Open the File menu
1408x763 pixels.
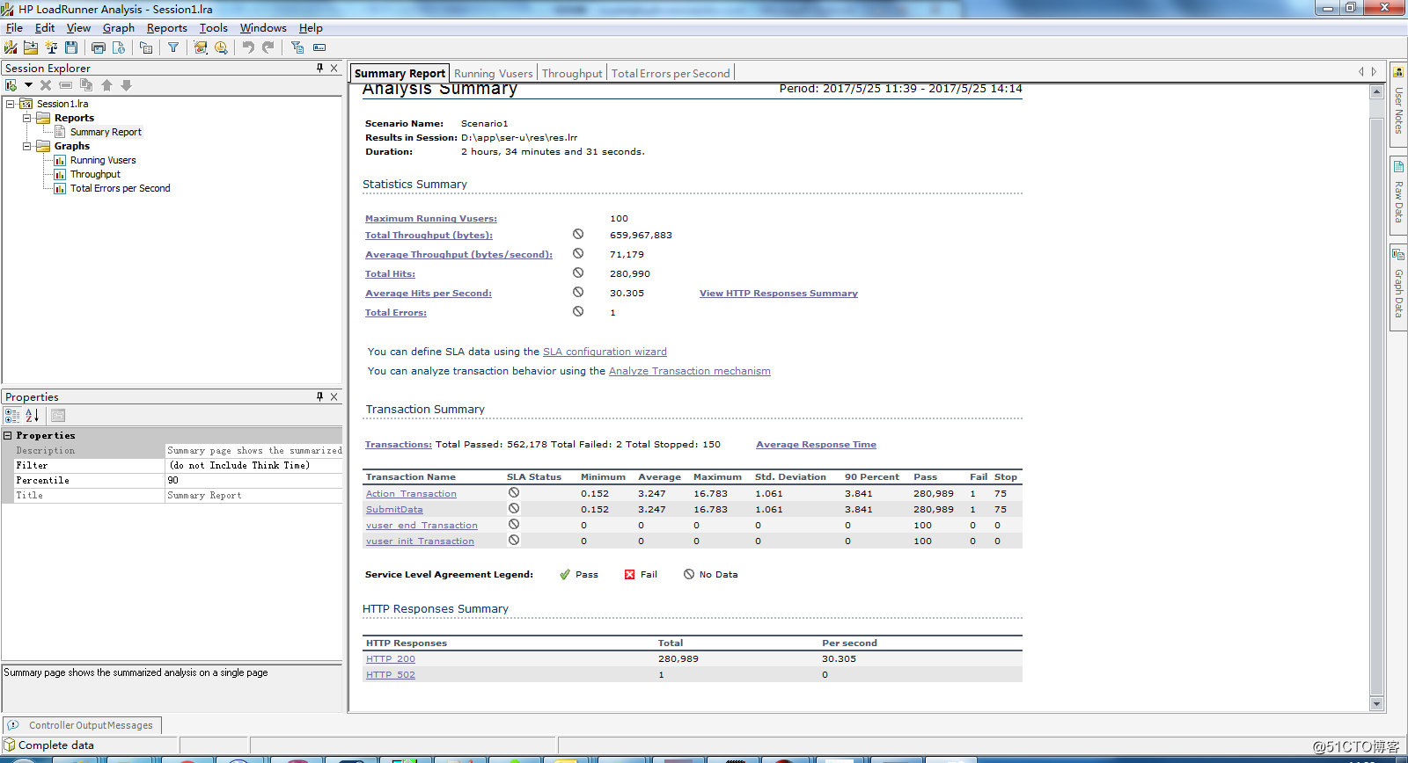tap(14, 28)
